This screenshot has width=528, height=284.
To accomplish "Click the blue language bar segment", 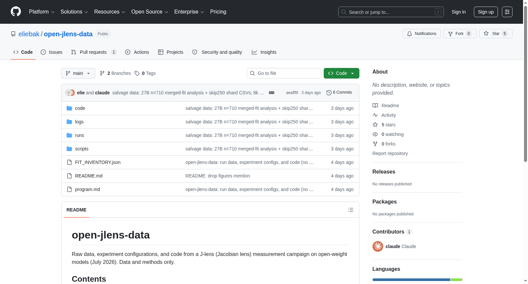I will pos(411,280).
